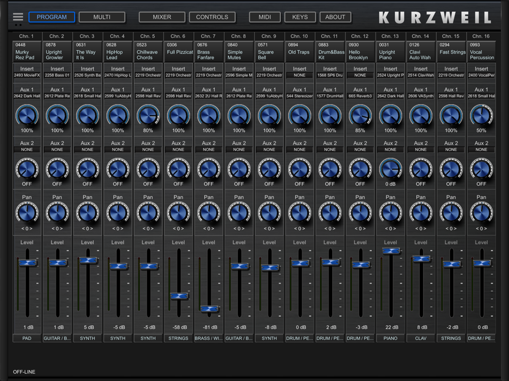The height and width of the screenshot is (381, 509).
Task: Switch to the MULTI tab
Action: click(102, 17)
